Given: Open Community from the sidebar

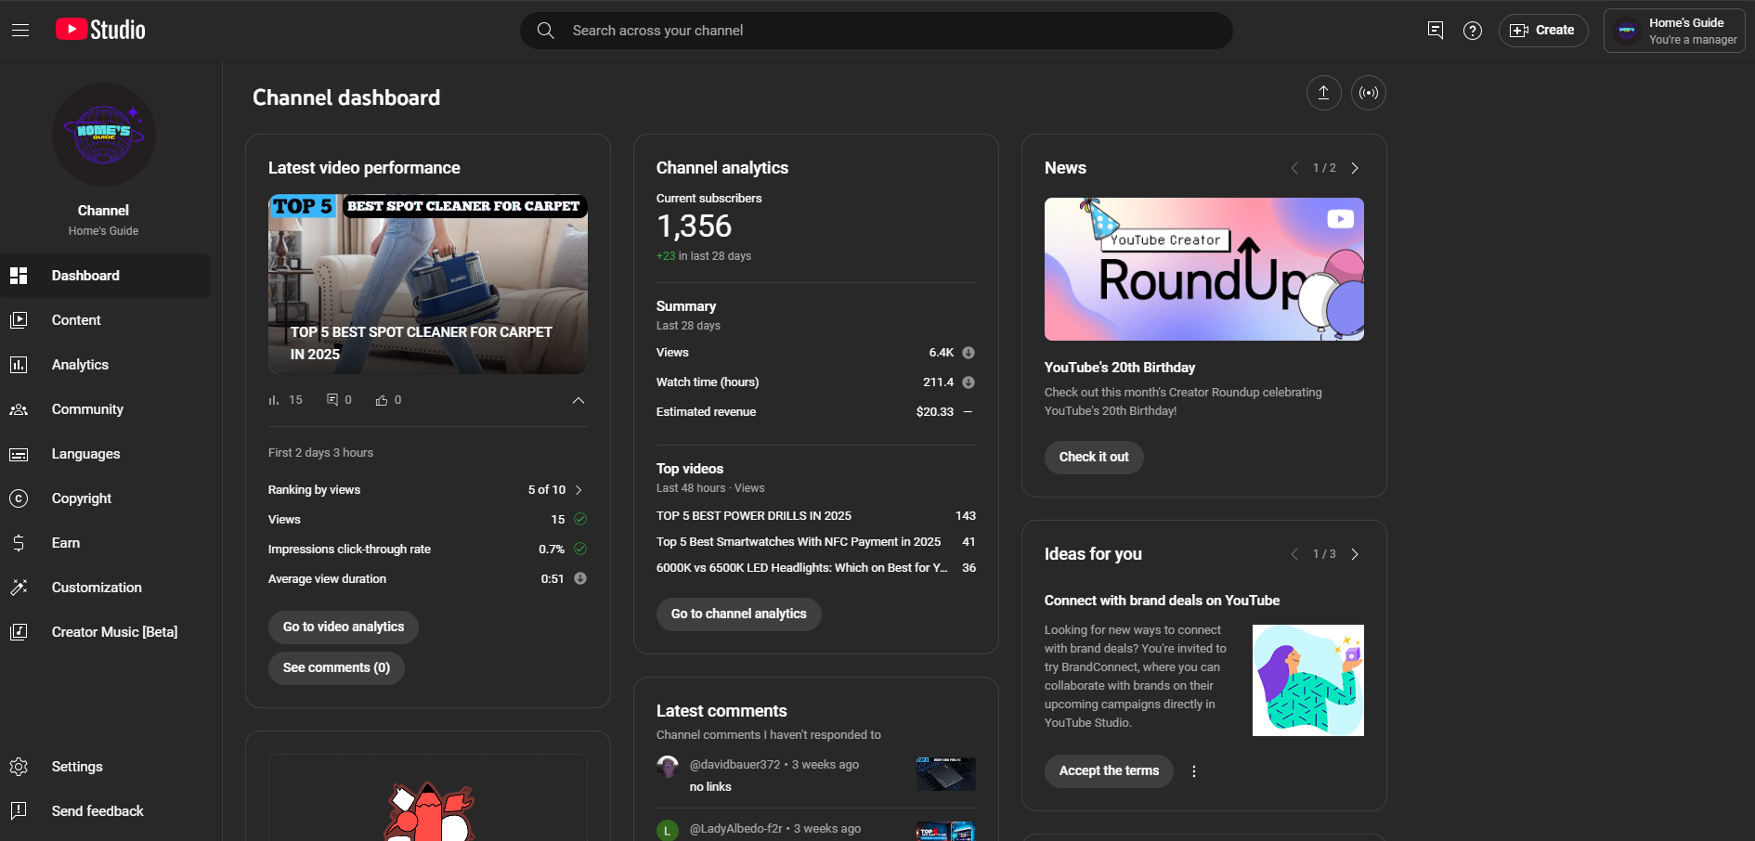Looking at the screenshot, I should [x=106, y=409].
